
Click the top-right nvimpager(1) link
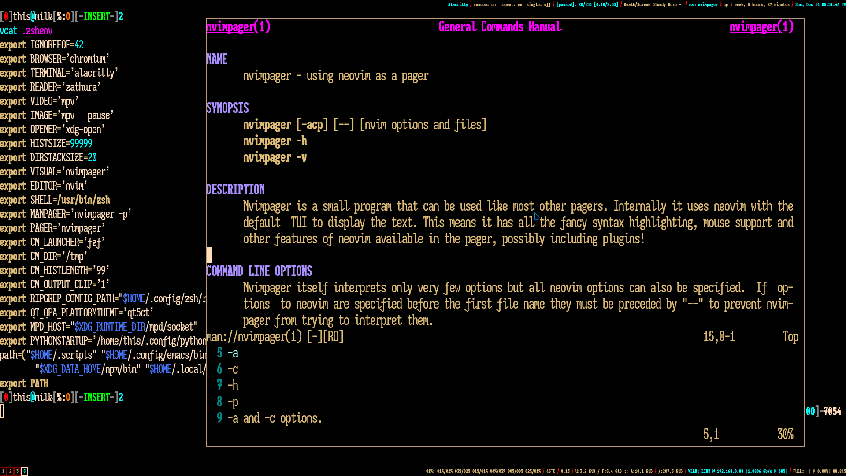click(761, 27)
